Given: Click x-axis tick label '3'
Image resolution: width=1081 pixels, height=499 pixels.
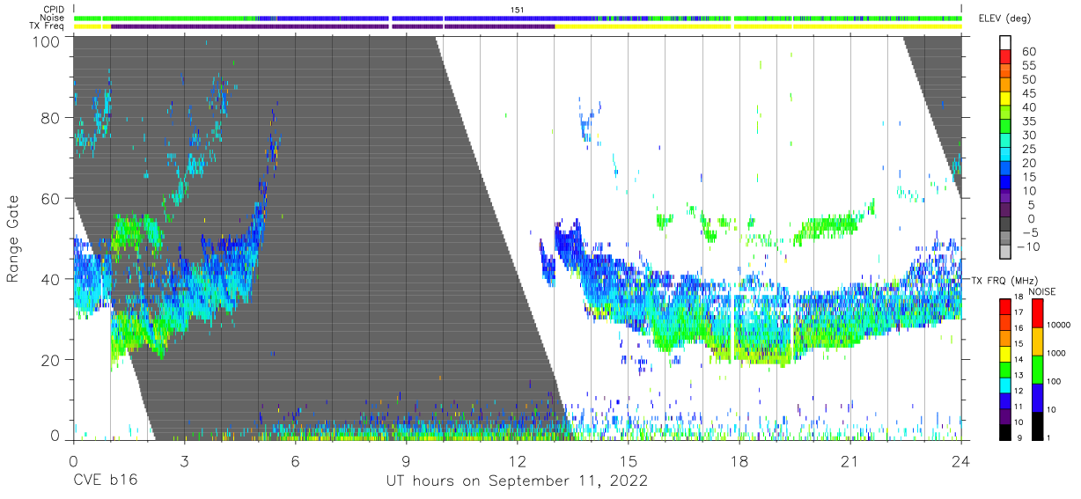Looking at the screenshot, I should click(x=184, y=461).
